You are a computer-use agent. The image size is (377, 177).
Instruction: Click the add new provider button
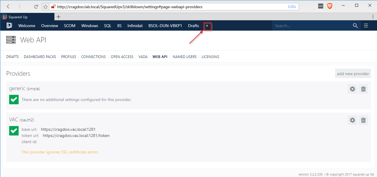353,74
